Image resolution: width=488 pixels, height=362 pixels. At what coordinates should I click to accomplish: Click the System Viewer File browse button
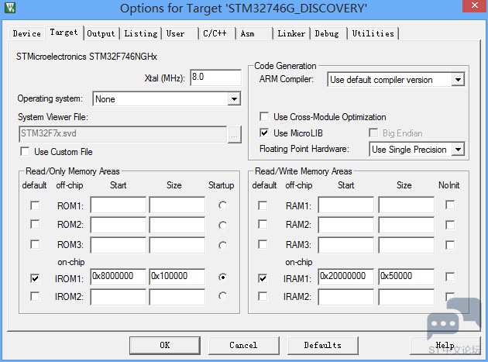(235, 133)
